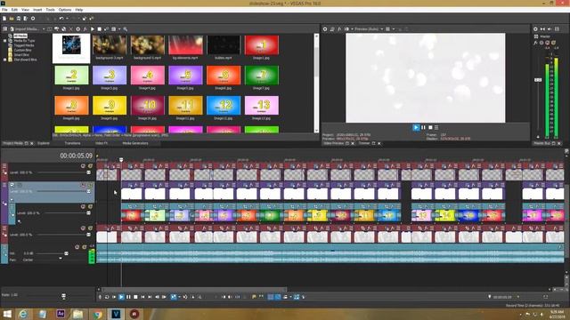
Task: Open the Edit menu
Action: (14, 10)
